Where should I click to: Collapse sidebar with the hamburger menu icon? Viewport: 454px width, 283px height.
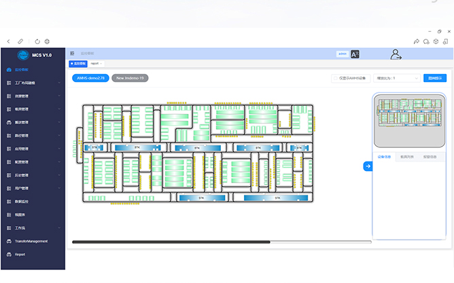(x=72, y=54)
